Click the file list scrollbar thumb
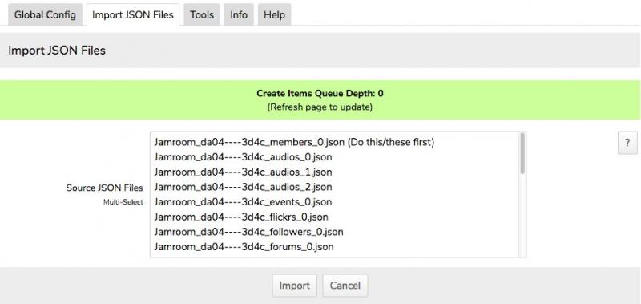Screen dimensions: 641x304 point(522,153)
